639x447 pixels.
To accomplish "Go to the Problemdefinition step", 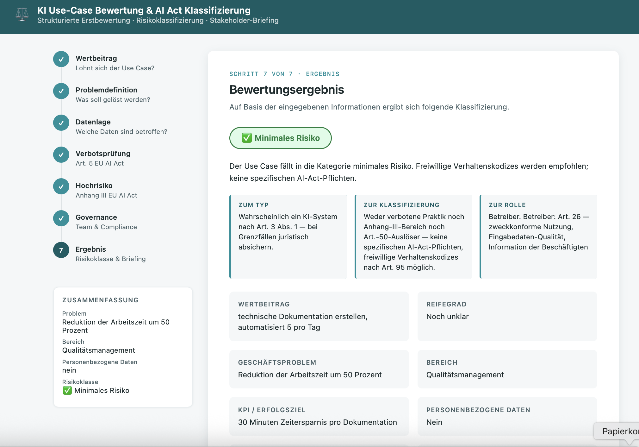I will pyautogui.click(x=106, y=90).
